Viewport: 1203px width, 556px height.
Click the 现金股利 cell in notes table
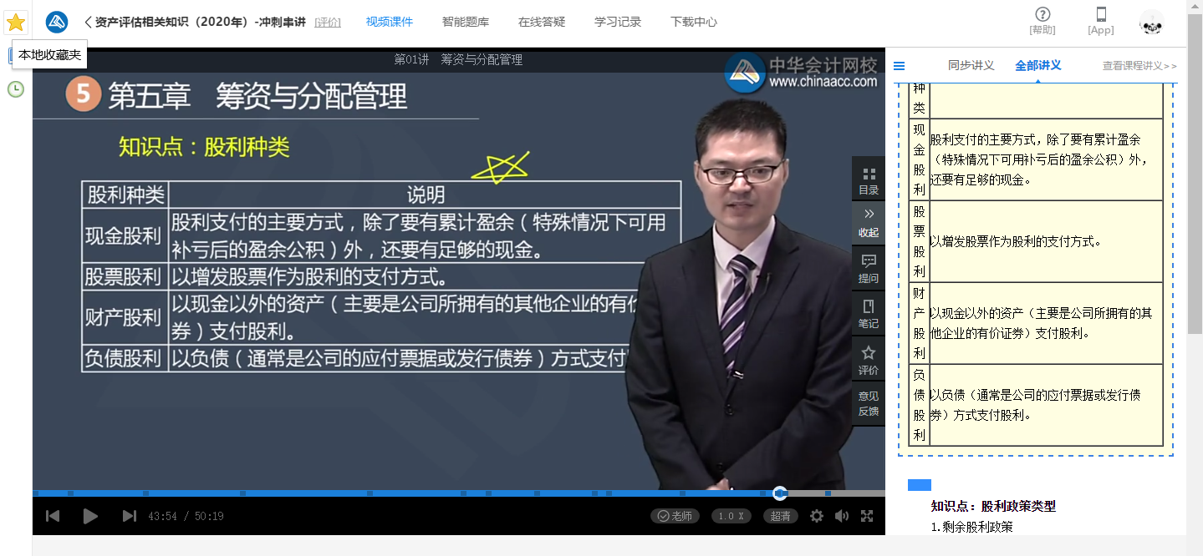click(919, 159)
